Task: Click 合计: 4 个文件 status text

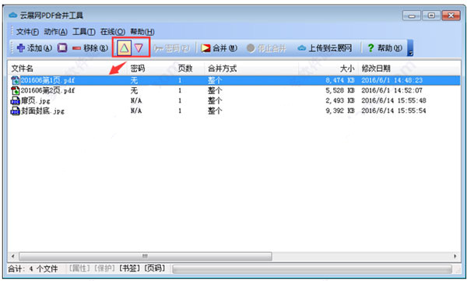Action: point(33,269)
